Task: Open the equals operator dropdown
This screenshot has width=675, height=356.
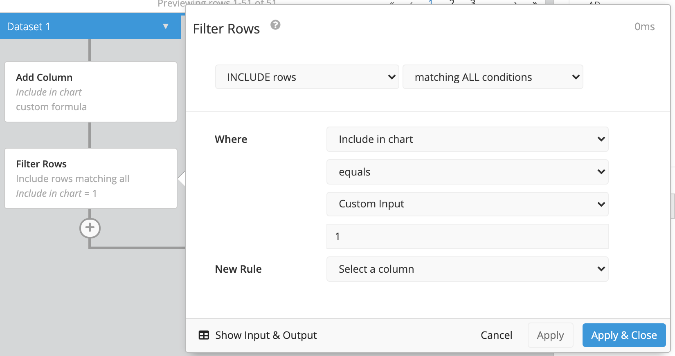Action: 468,172
